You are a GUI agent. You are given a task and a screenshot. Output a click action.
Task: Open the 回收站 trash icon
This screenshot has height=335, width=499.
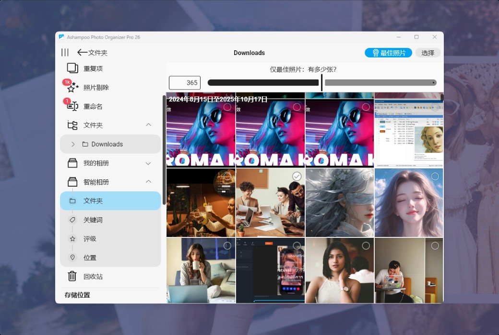[72, 276]
